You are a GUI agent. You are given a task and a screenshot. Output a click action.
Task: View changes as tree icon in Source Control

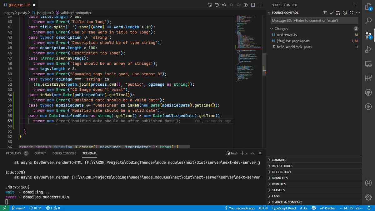click(325, 13)
